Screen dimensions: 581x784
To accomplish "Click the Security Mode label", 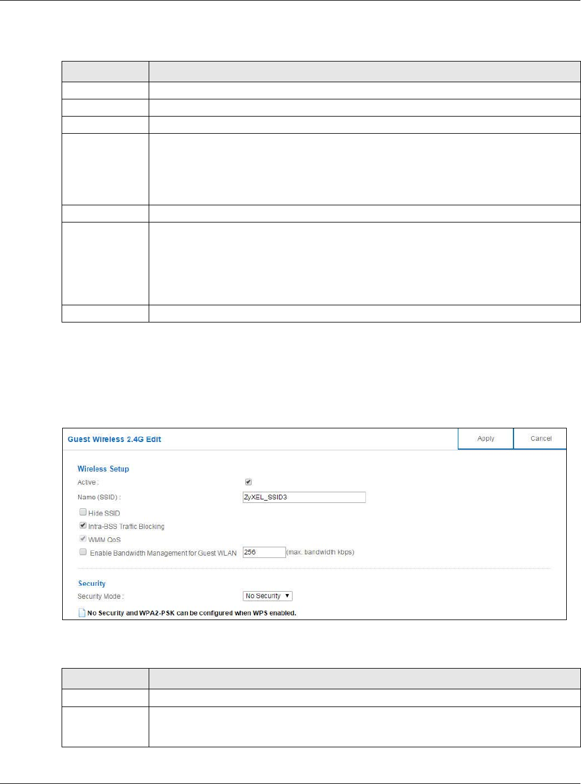I will [101, 596].
